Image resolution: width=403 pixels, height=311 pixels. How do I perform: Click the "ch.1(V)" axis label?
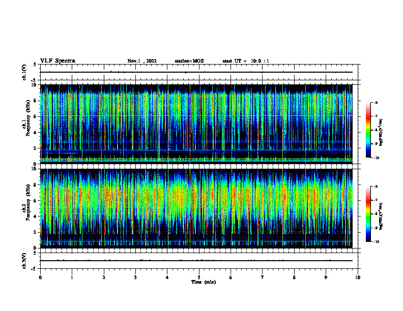[x=24, y=72]
